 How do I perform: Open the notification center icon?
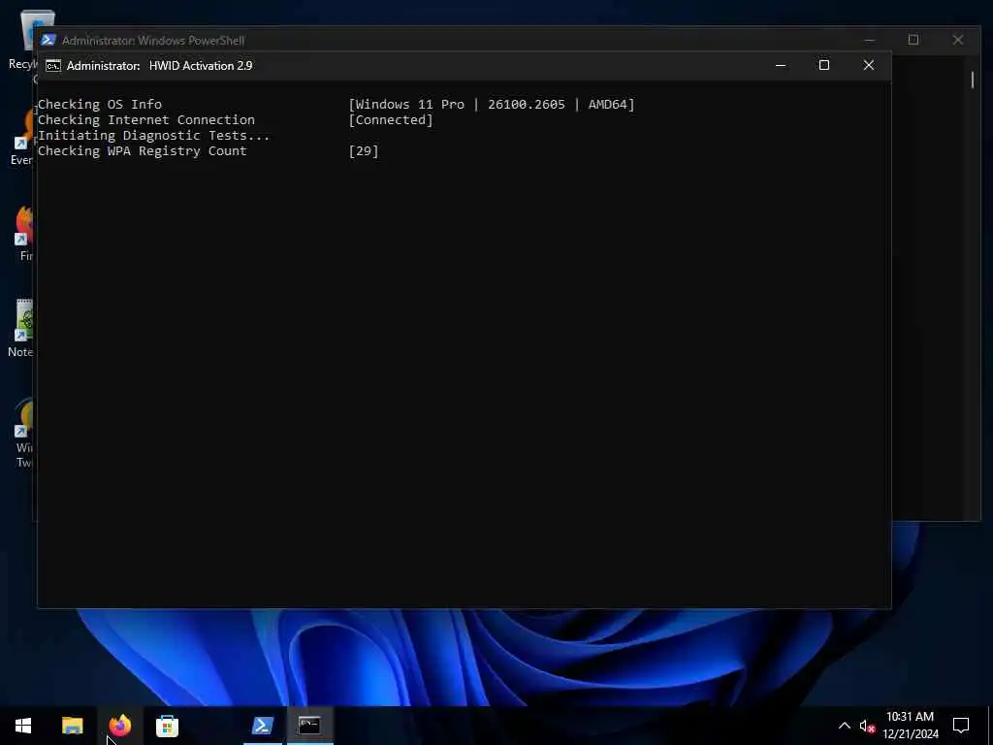point(961,726)
